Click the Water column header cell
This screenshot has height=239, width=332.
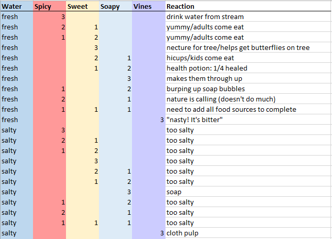16,7
